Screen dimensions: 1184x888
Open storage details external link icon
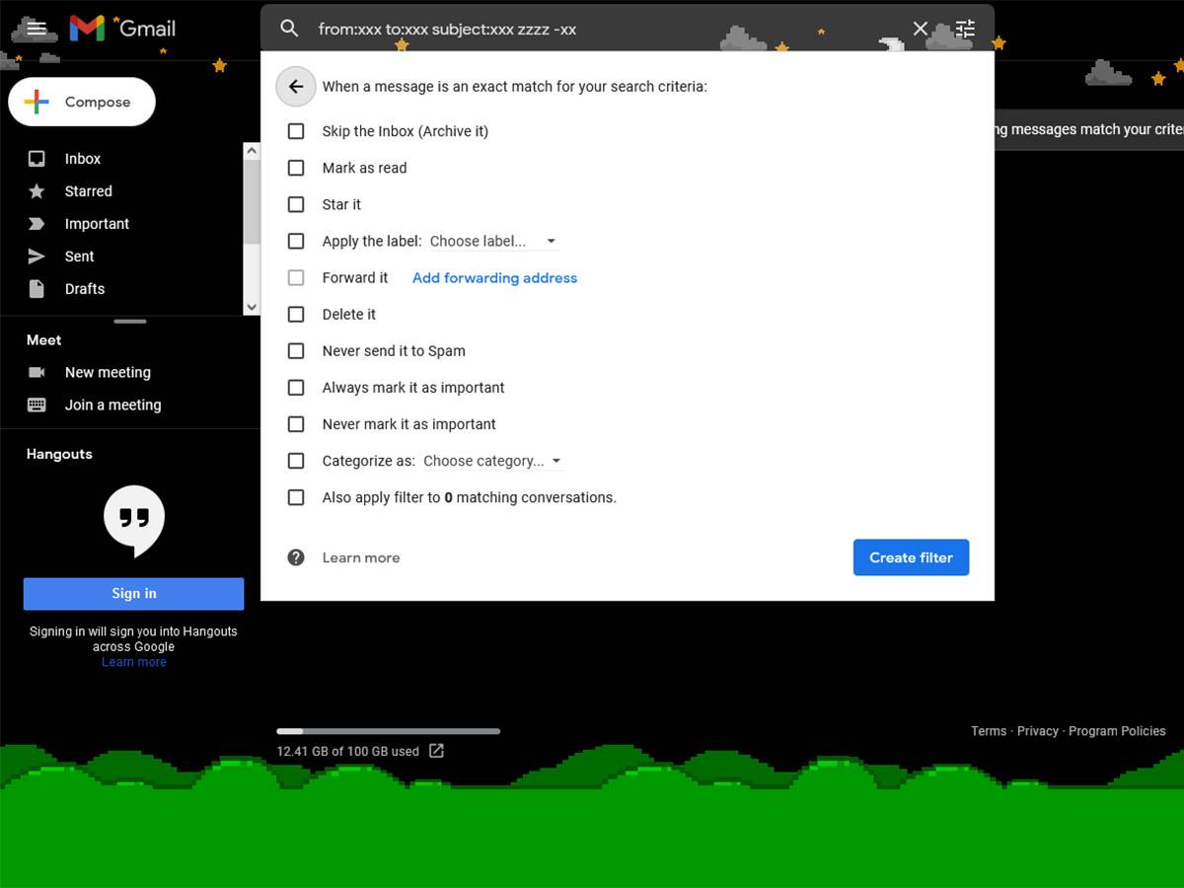point(436,751)
